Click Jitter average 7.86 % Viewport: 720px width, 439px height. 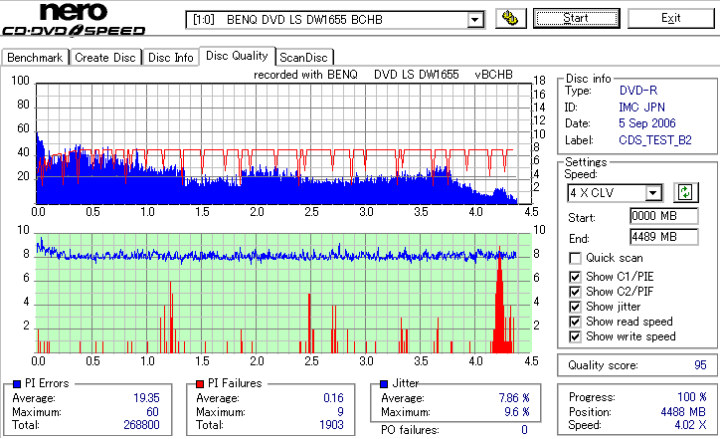(x=514, y=398)
